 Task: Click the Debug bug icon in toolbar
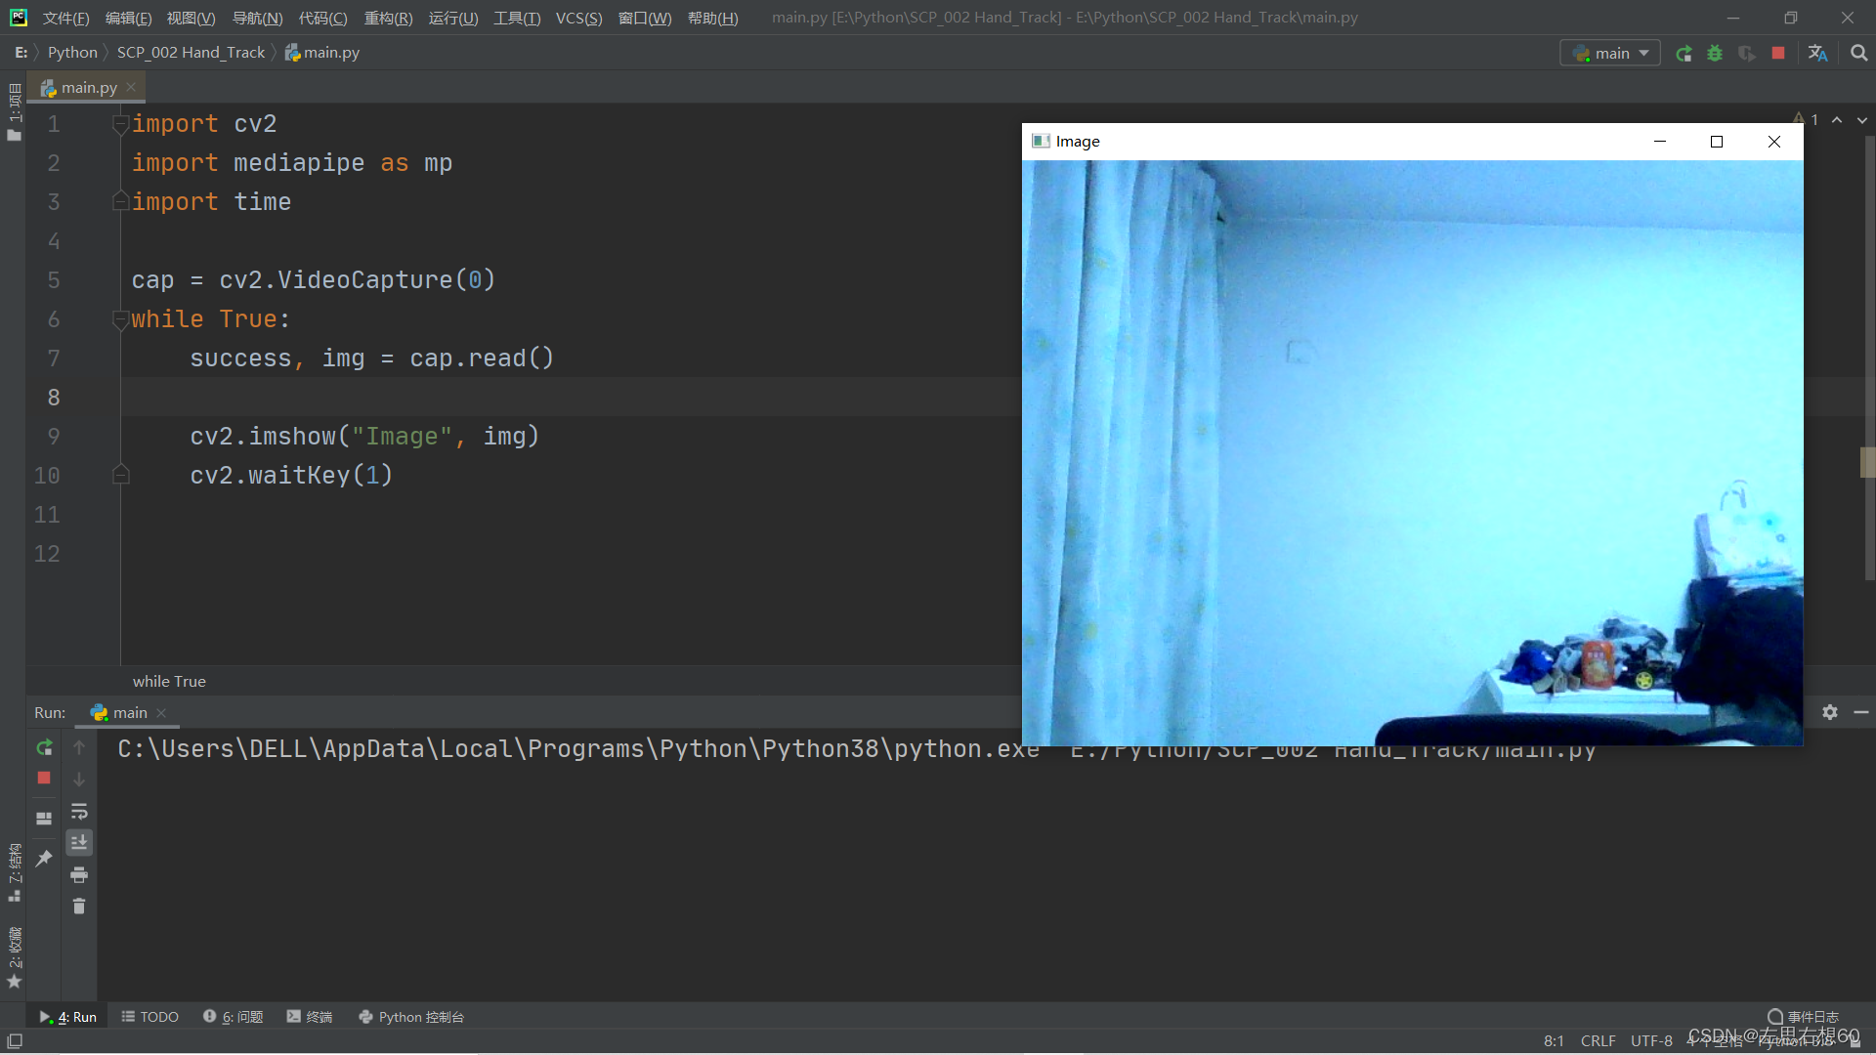pos(1715,54)
